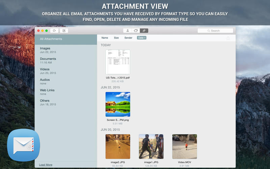
Task: Sort attachments by Sender
Action: (x=128, y=38)
